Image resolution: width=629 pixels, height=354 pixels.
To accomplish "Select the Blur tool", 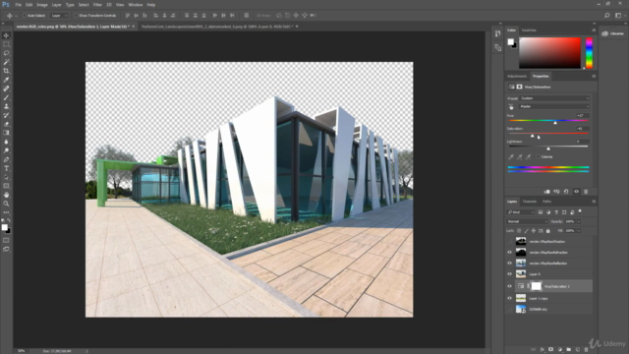I will (x=6, y=142).
